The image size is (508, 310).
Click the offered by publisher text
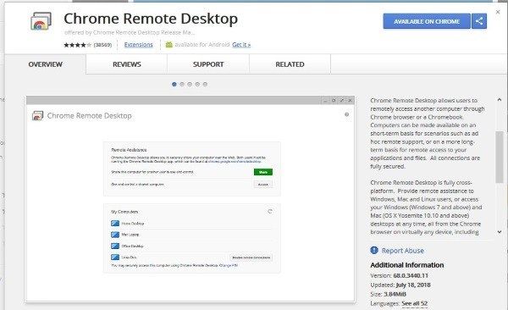click(x=130, y=32)
